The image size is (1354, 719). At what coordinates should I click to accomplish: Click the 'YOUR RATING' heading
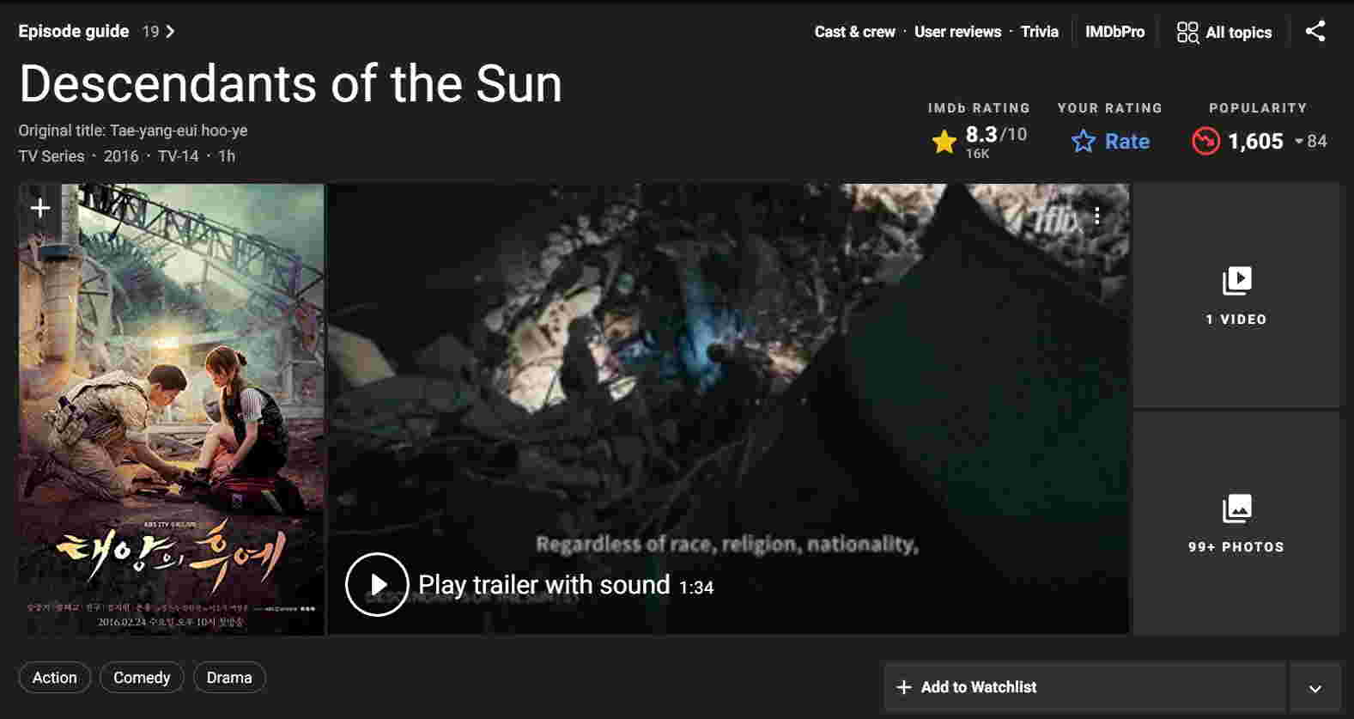tap(1110, 108)
